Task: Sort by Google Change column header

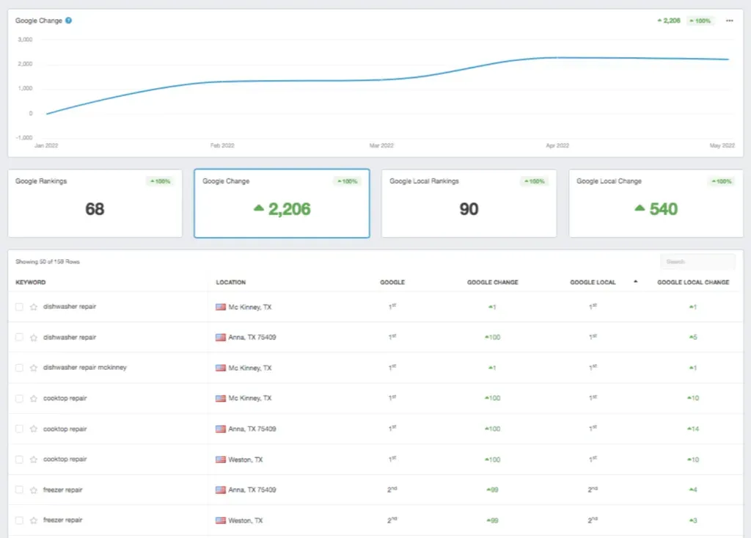Action: pos(492,282)
